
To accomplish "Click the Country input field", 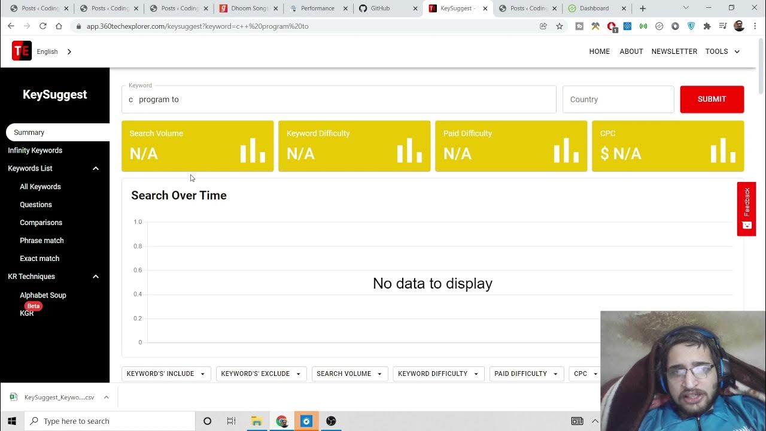I will tap(618, 99).
